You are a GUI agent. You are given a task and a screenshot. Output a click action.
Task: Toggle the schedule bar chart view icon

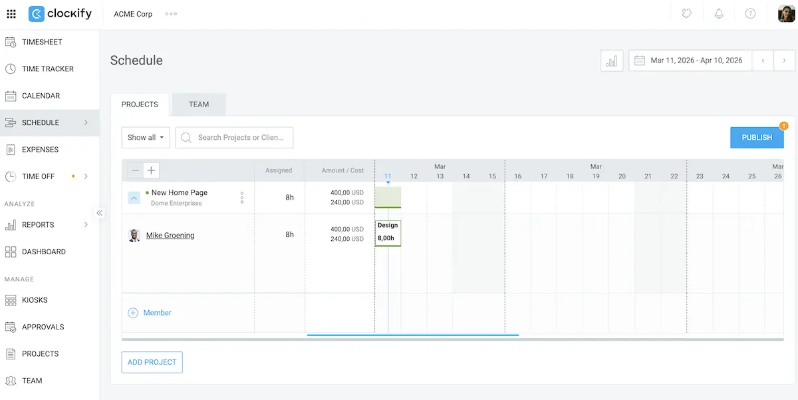612,61
